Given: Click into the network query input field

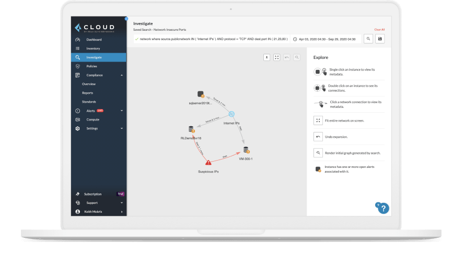Looking at the screenshot, I should point(209,39).
